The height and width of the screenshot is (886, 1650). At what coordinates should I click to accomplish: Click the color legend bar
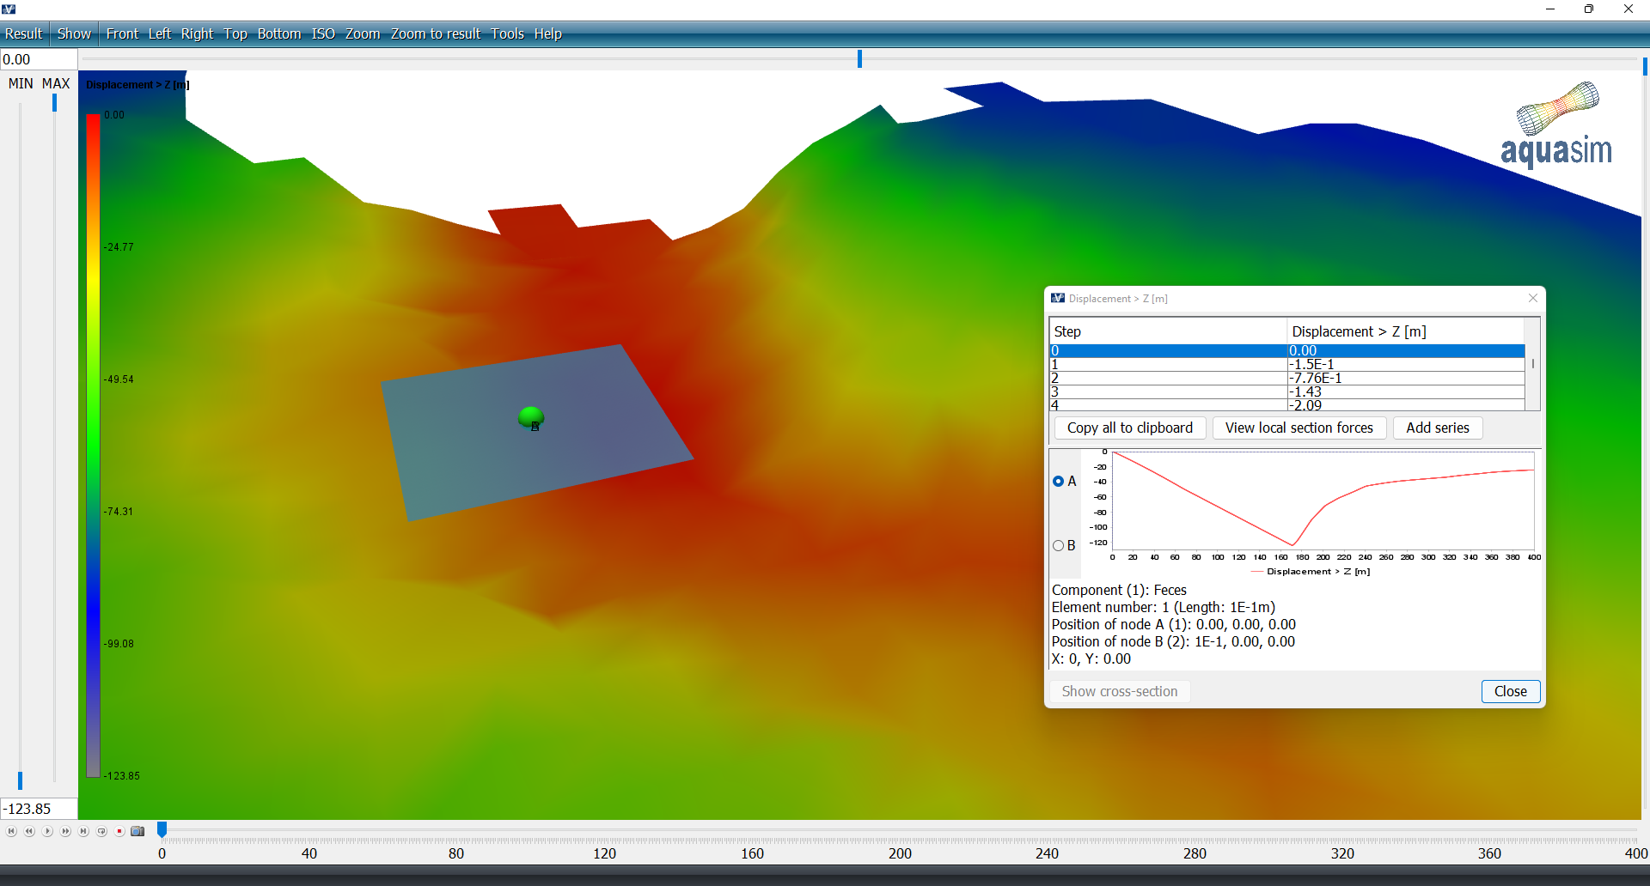(x=93, y=446)
